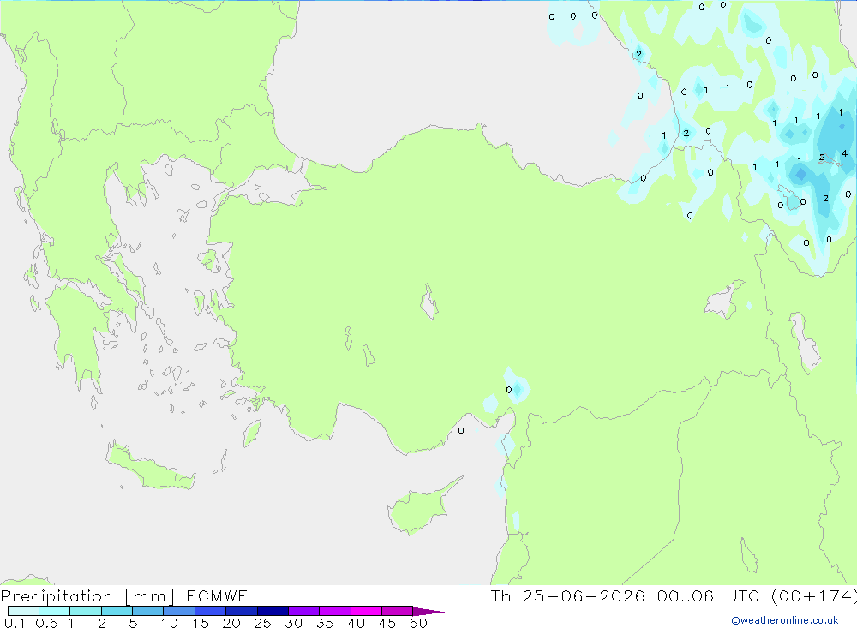Click Tuz lake in central Turkey
Viewport: 857px width, 628px height.
pos(429,302)
